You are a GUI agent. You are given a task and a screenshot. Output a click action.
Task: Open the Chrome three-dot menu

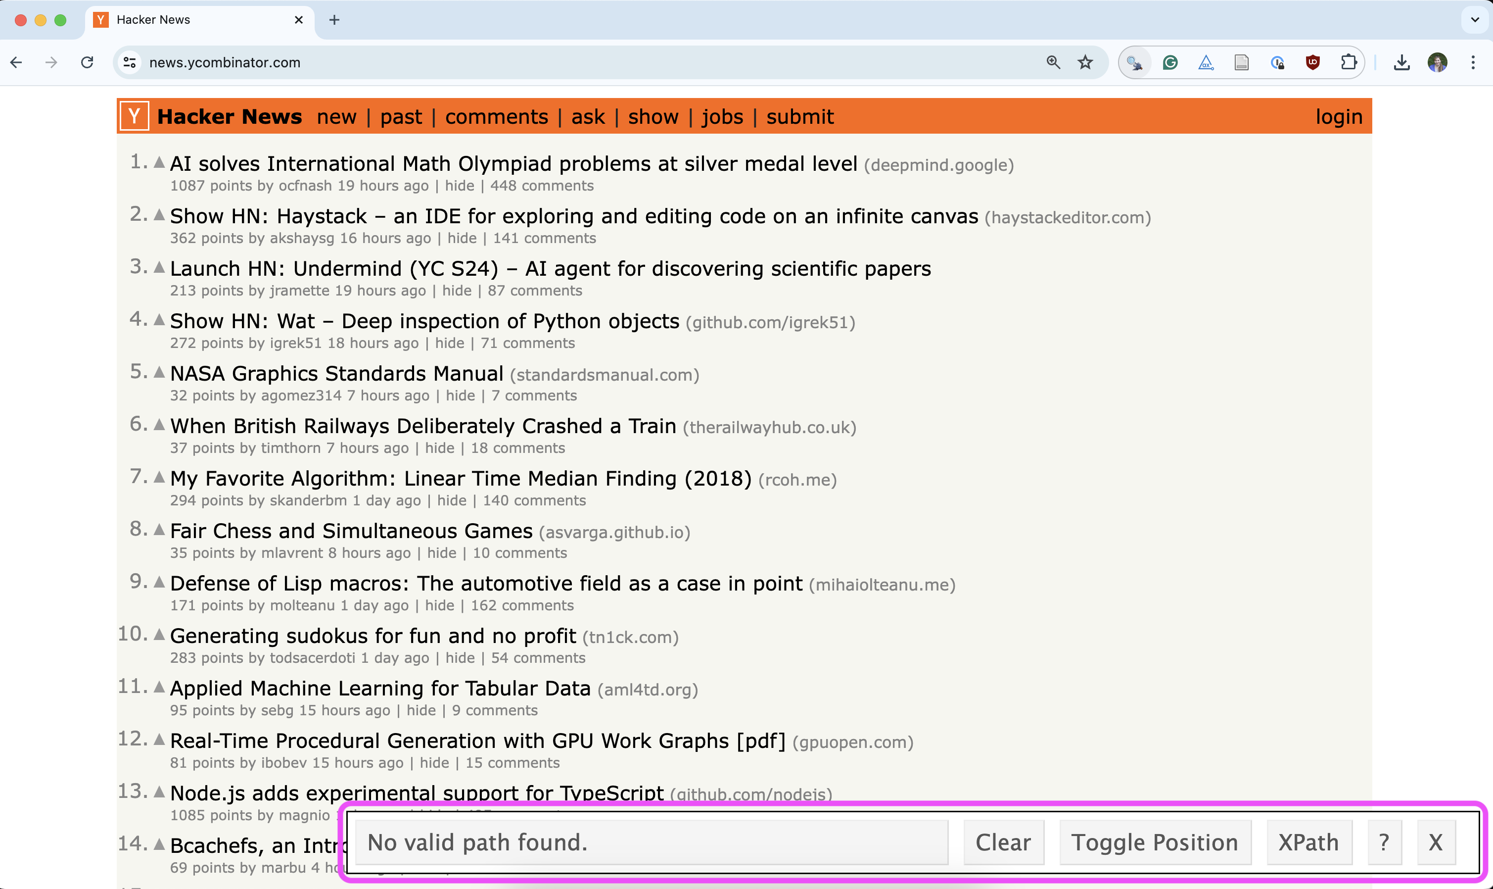click(1473, 62)
